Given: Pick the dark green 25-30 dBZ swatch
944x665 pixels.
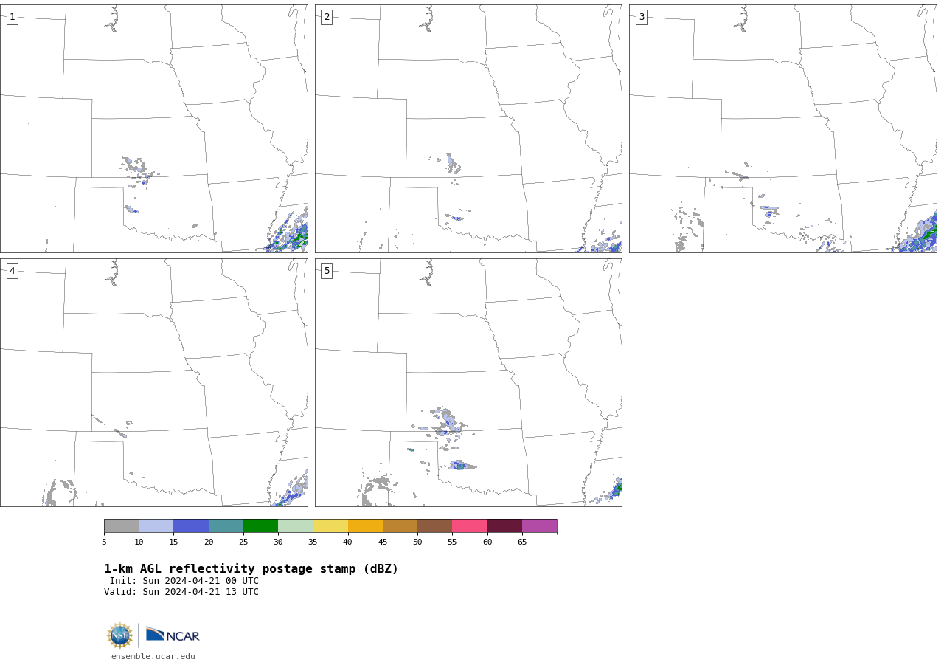Looking at the screenshot, I should point(260,526).
